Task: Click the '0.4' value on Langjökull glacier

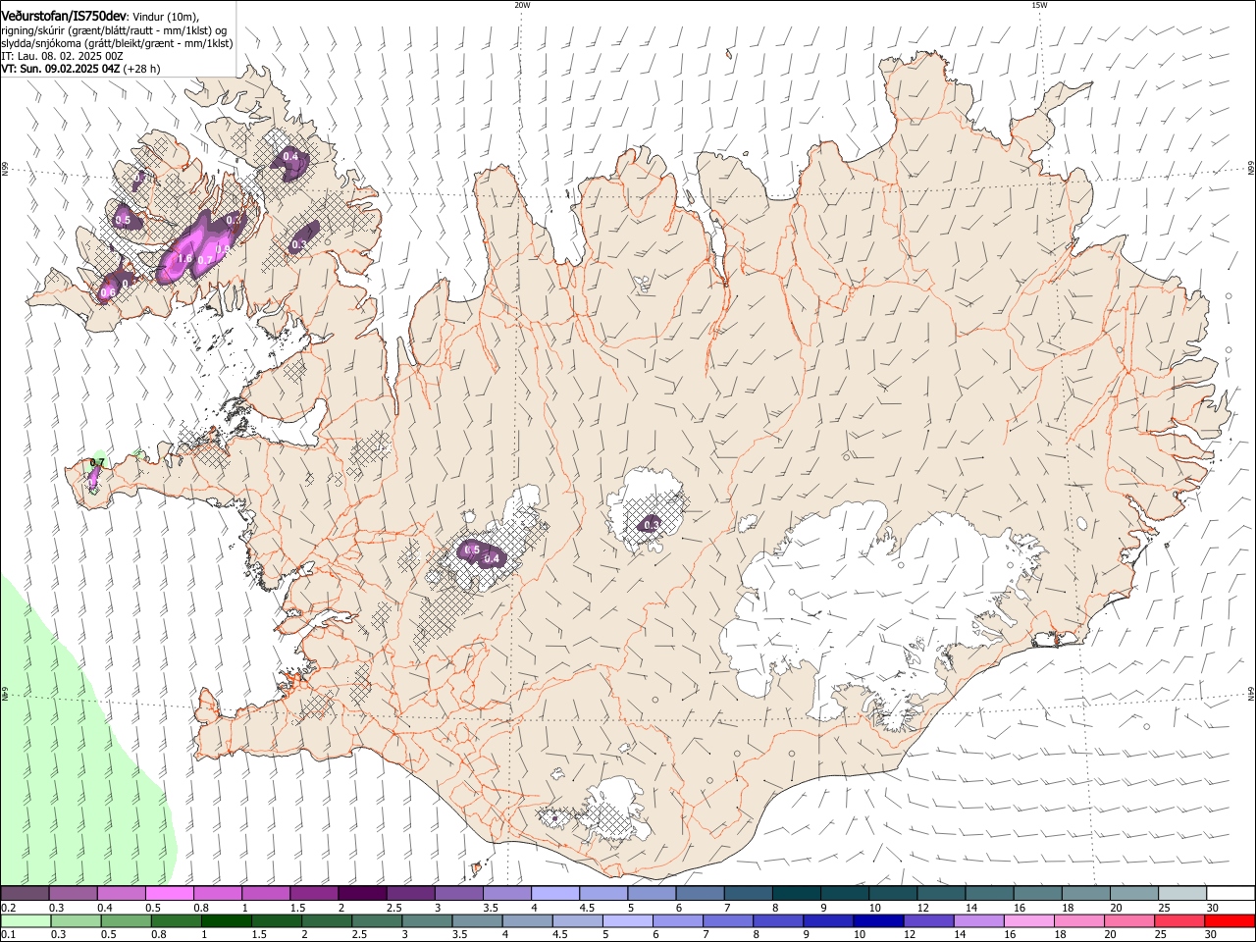Action: (x=493, y=558)
